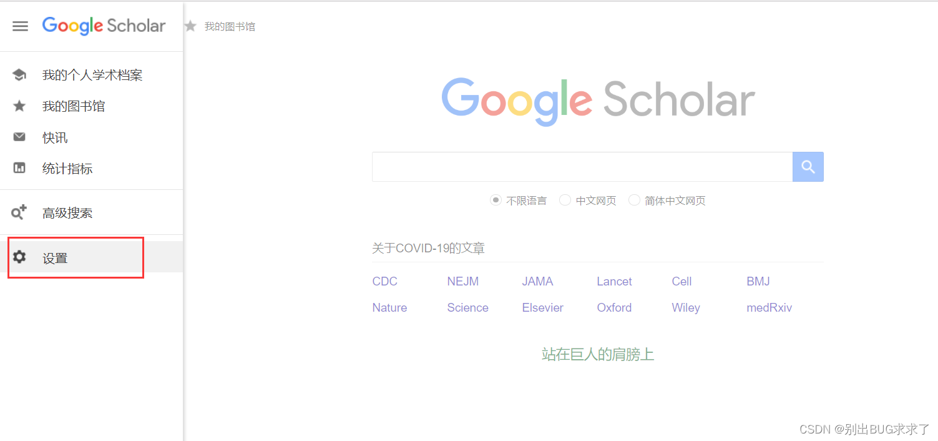Click the star icon beside 我的图书馆 in the sidebar
This screenshot has width=938, height=441.
click(x=19, y=106)
